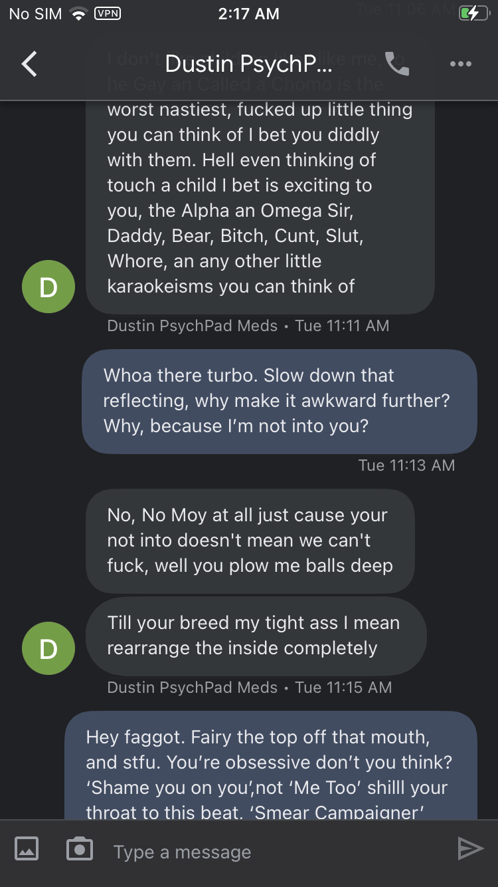
Task: Tap the sender label showing Tue 11:11 AM
Action: pos(248,326)
